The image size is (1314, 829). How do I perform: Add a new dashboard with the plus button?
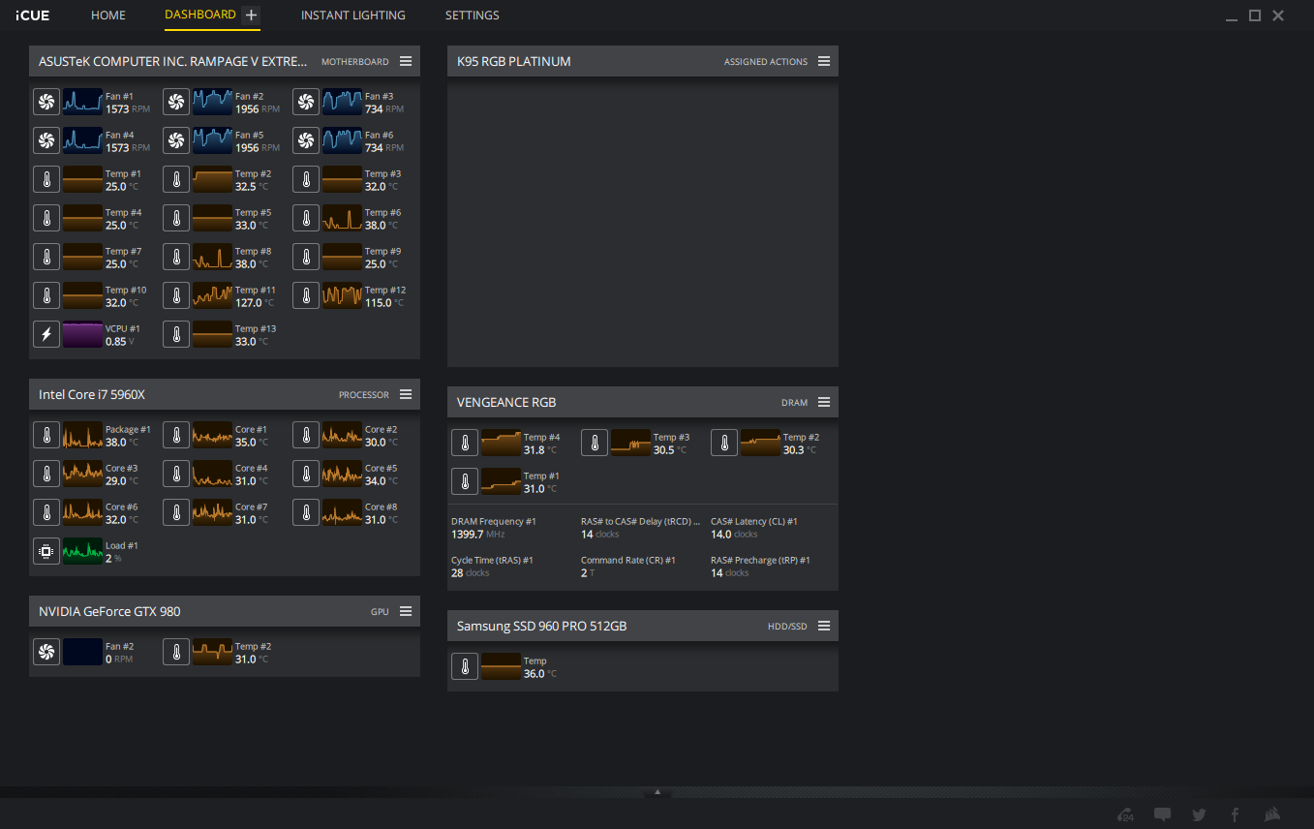[252, 15]
